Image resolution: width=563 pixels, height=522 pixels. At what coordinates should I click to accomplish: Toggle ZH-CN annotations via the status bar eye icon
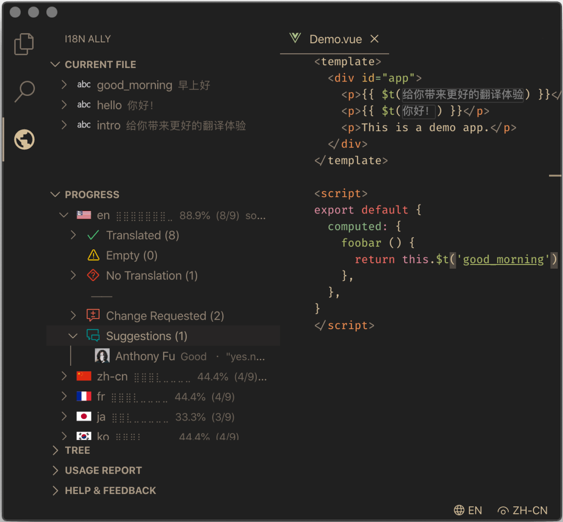point(502,510)
